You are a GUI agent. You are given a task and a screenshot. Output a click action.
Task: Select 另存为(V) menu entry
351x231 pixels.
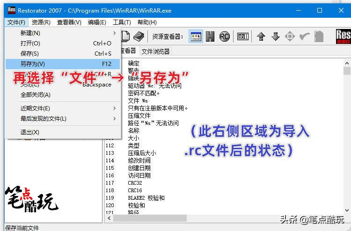(63, 64)
